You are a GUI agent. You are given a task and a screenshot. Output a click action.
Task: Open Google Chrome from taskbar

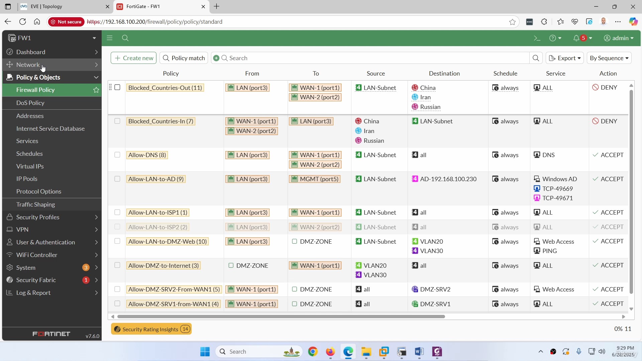(313, 351)
